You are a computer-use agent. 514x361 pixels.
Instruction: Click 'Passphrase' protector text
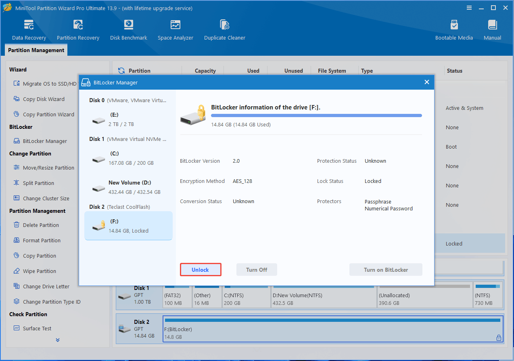tap(378, 201)
